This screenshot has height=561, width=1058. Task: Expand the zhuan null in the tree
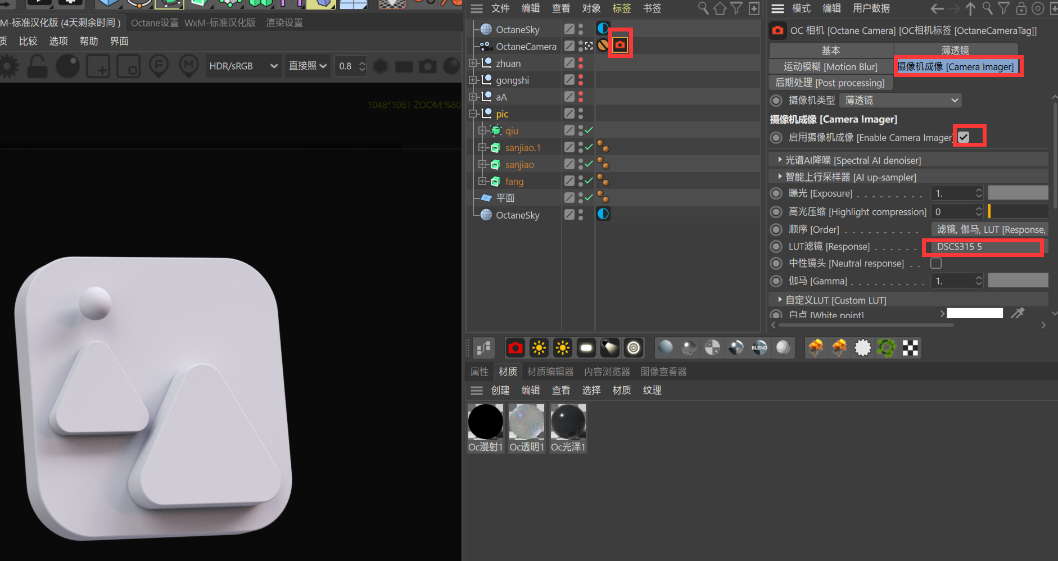(473, 64)
